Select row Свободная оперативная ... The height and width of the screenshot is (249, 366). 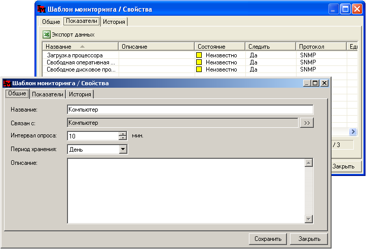click(x=200, y=62)
